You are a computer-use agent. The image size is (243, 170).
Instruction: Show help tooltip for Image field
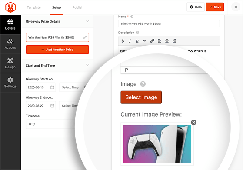[x=143, y=84]
